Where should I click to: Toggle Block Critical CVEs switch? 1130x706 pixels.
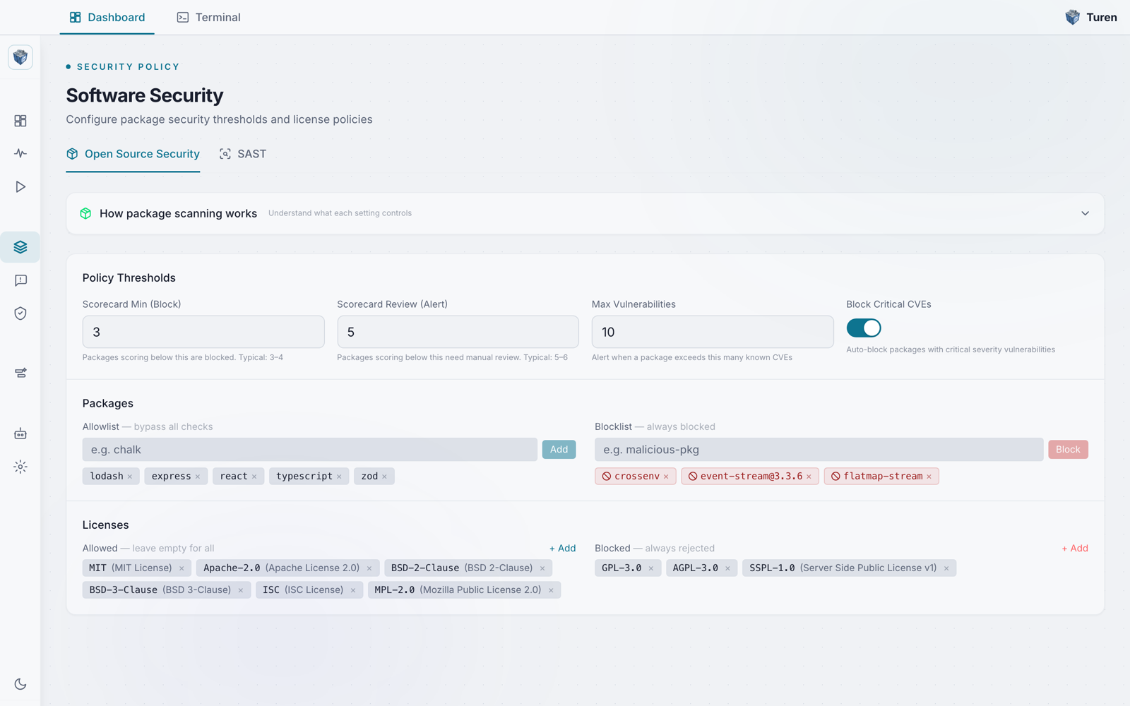(x=864, y=328)
